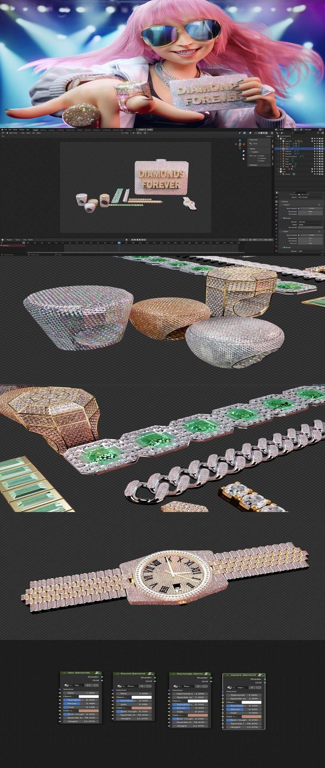This screenshot has height=768, width=325.
Task: Switch to the Shading workspace tab
Action: (80, 130)
